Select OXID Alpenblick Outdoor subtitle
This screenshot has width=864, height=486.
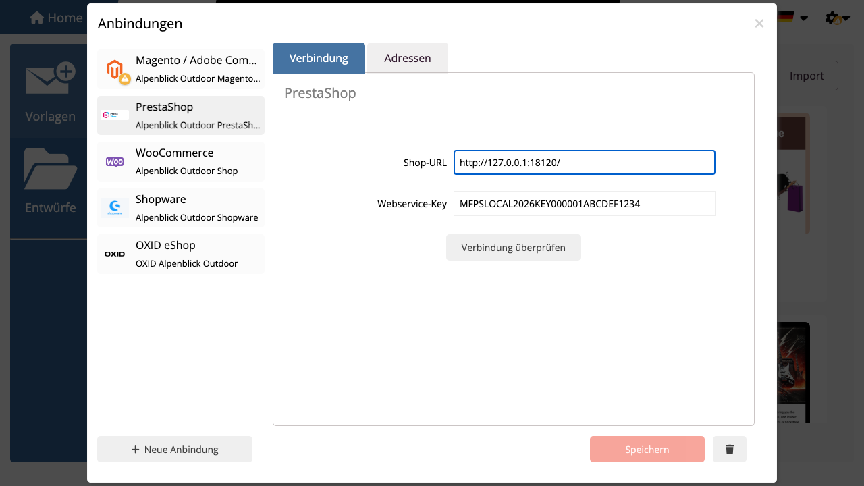coord(186,263)
